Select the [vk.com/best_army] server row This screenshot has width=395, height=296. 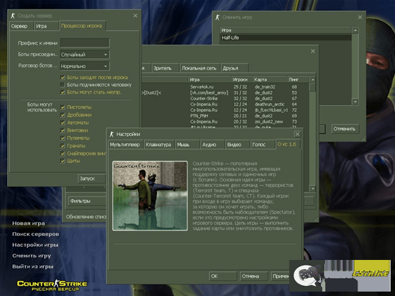[x=225, y=92]
